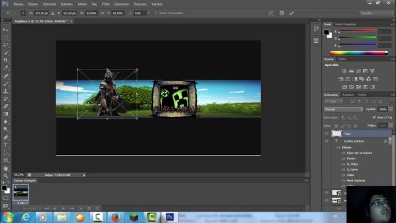
Task: Open the Filtre menu
Action: click(x=106, y=4)
